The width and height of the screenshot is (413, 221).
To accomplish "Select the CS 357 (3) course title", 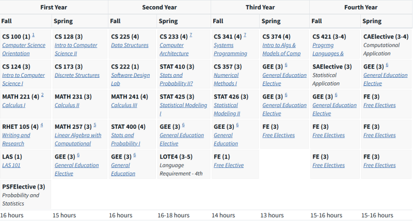I will point(228,67).
